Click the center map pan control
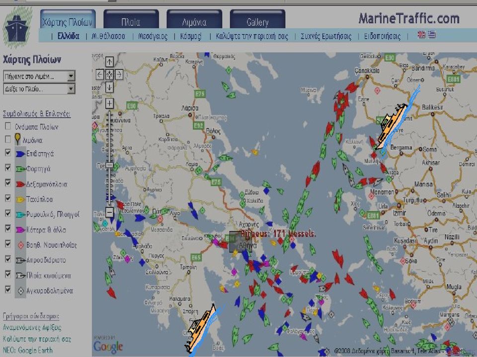The image size is (477, 357). pyautogui.click(x=109, y=74)
